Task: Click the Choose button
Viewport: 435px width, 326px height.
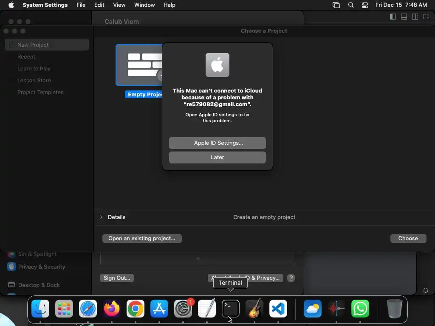Action: coord(408,239)
